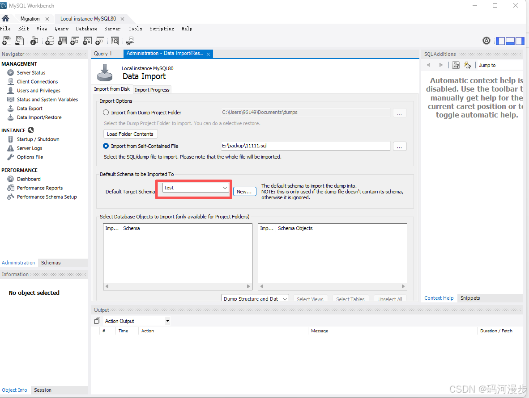This screenshot has width=529, height=398.
Task: Open Default Target Schema dropdown
Action: click(196, 188)
